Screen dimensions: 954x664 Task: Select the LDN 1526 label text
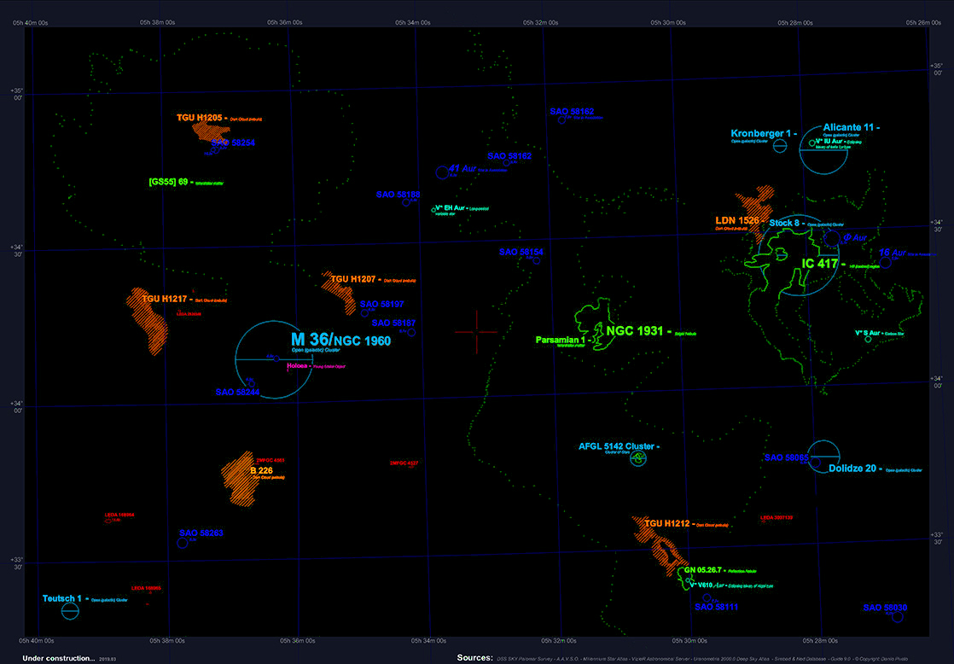coord(736,220)
